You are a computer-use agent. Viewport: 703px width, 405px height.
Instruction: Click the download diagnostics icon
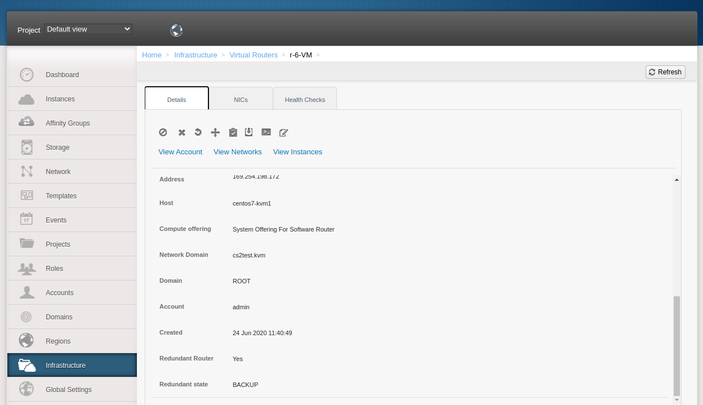[249, 132]
